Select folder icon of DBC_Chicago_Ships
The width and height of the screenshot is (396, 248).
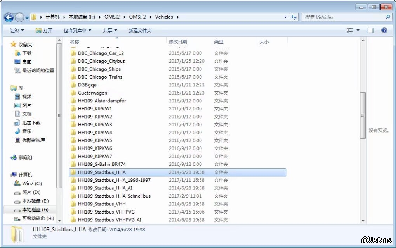(x=73, y=69)
